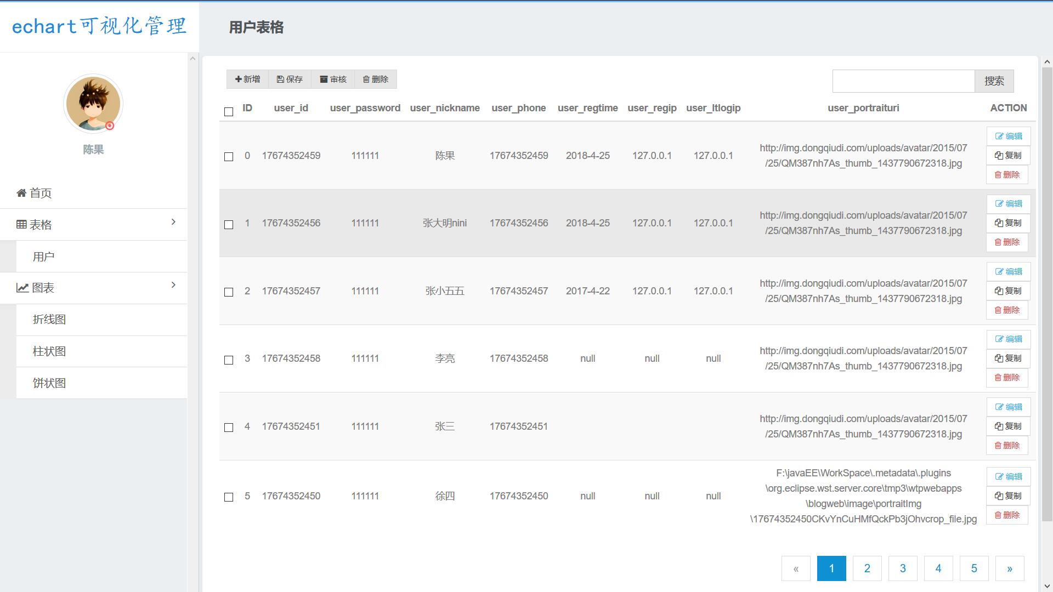1053x592 pixels.
Task: Delete row 5 user 徐四
Action: [x=1007, y=515]
